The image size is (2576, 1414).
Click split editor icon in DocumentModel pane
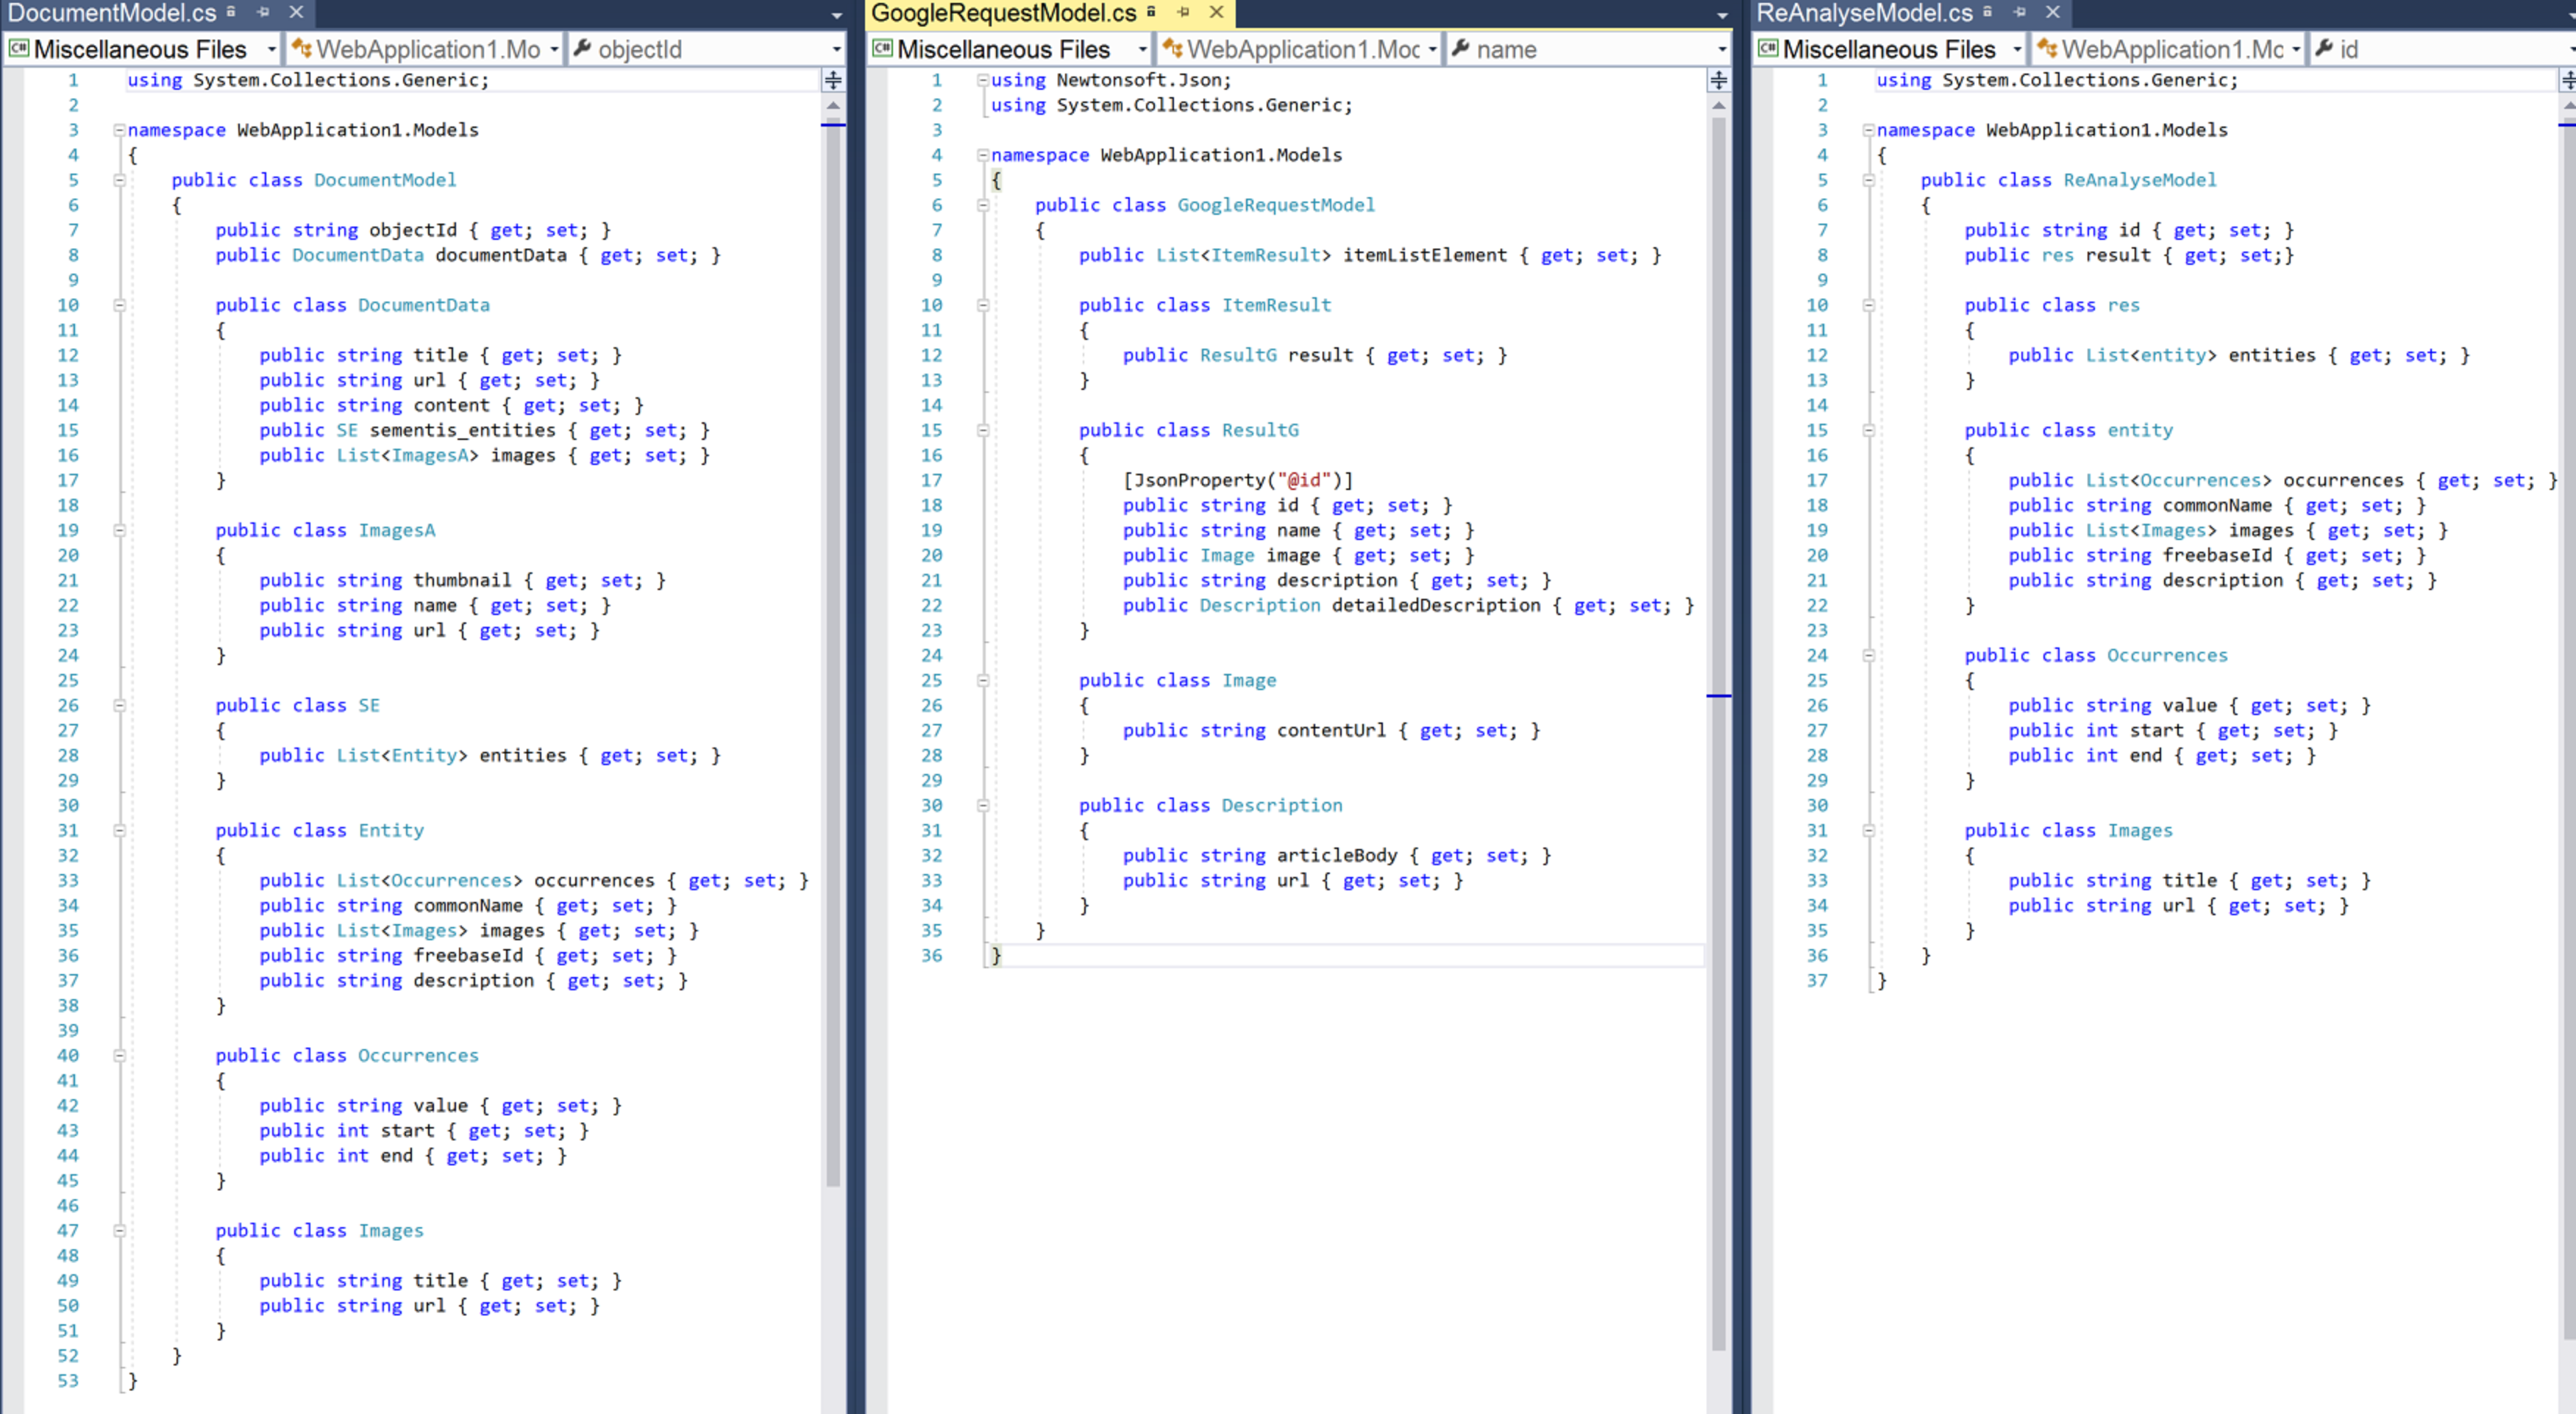(x=833, y=80)
